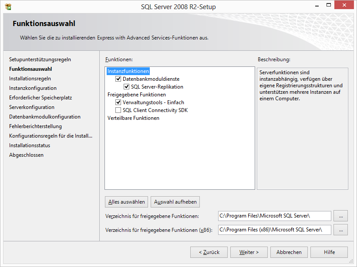The height and width of the screenshot is (267, 357).
Task: Select the Freigegebene Funktionen tree node
Action: pyautogui.click(x=137, y=95)
